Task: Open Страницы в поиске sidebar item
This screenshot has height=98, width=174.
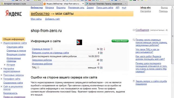Action: point(16,51)
